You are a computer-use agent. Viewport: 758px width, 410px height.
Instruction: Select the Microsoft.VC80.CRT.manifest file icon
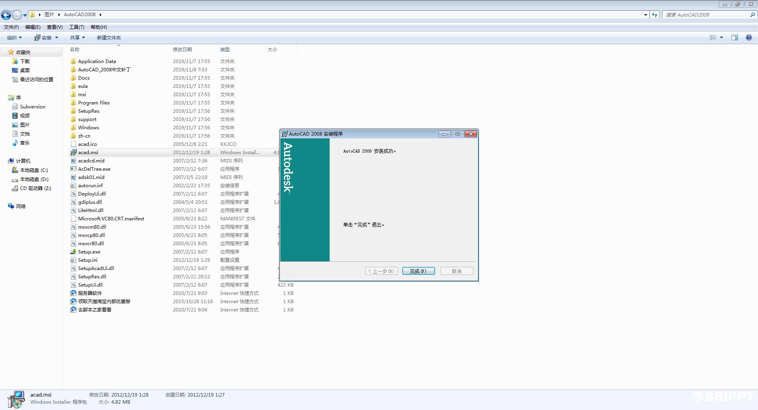click(73, 218)
